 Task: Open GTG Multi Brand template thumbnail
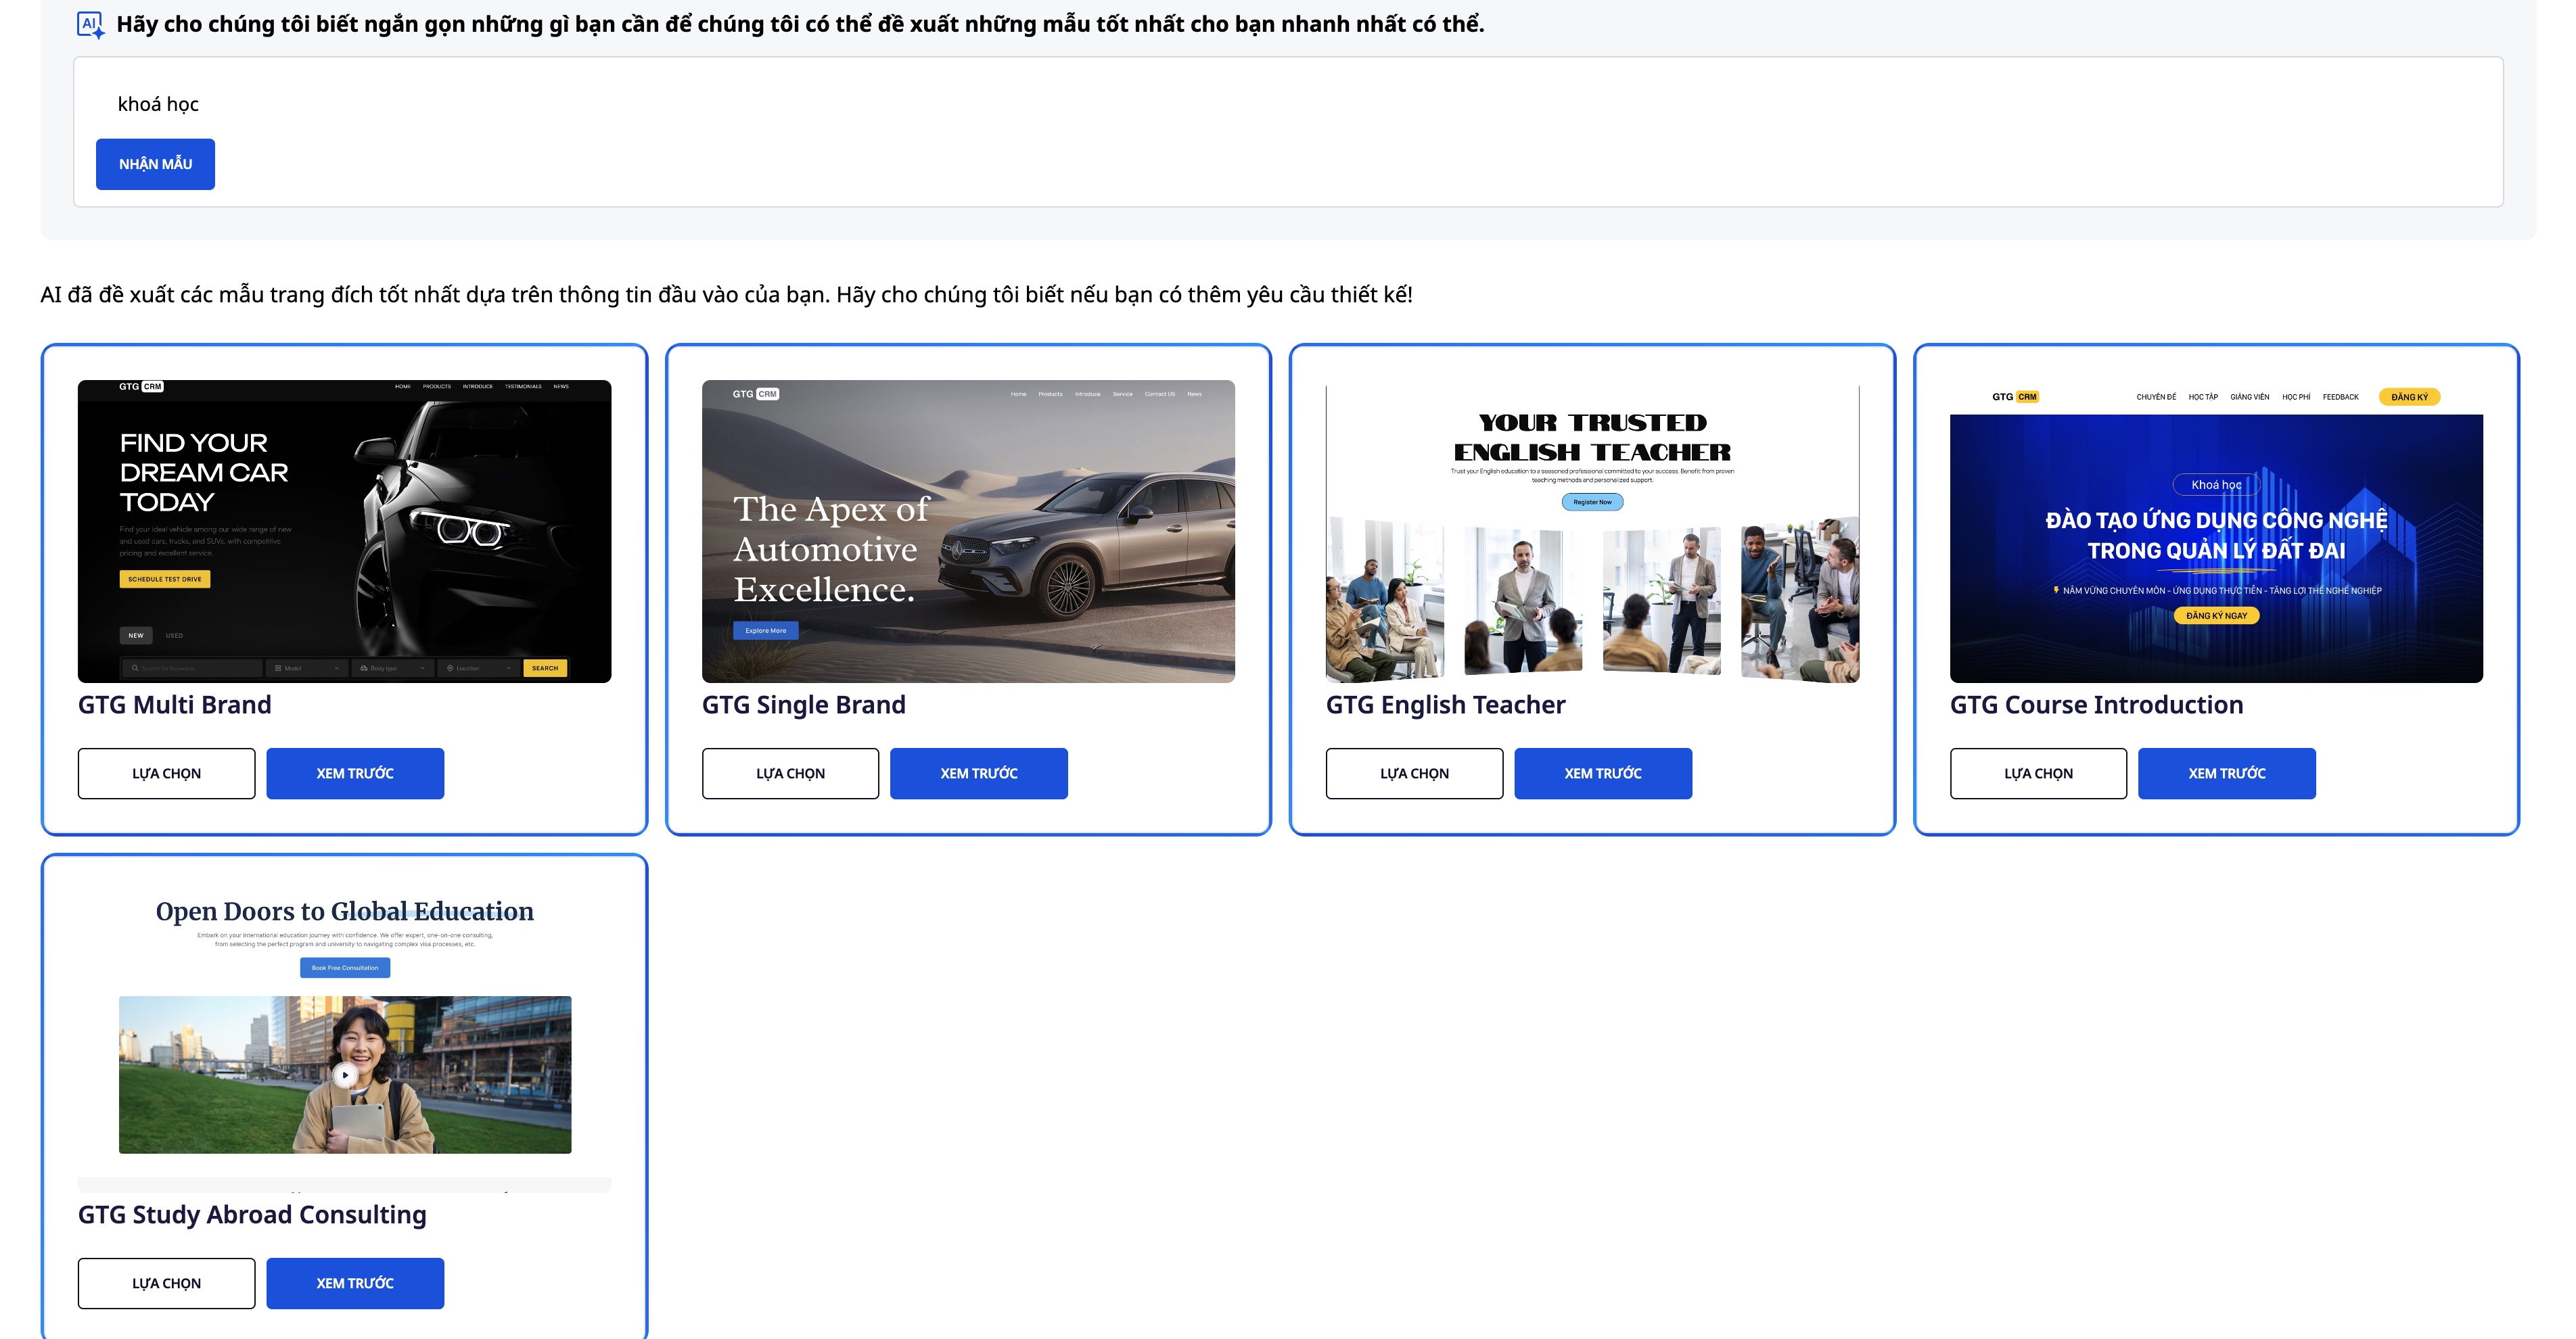click(344, 531)
